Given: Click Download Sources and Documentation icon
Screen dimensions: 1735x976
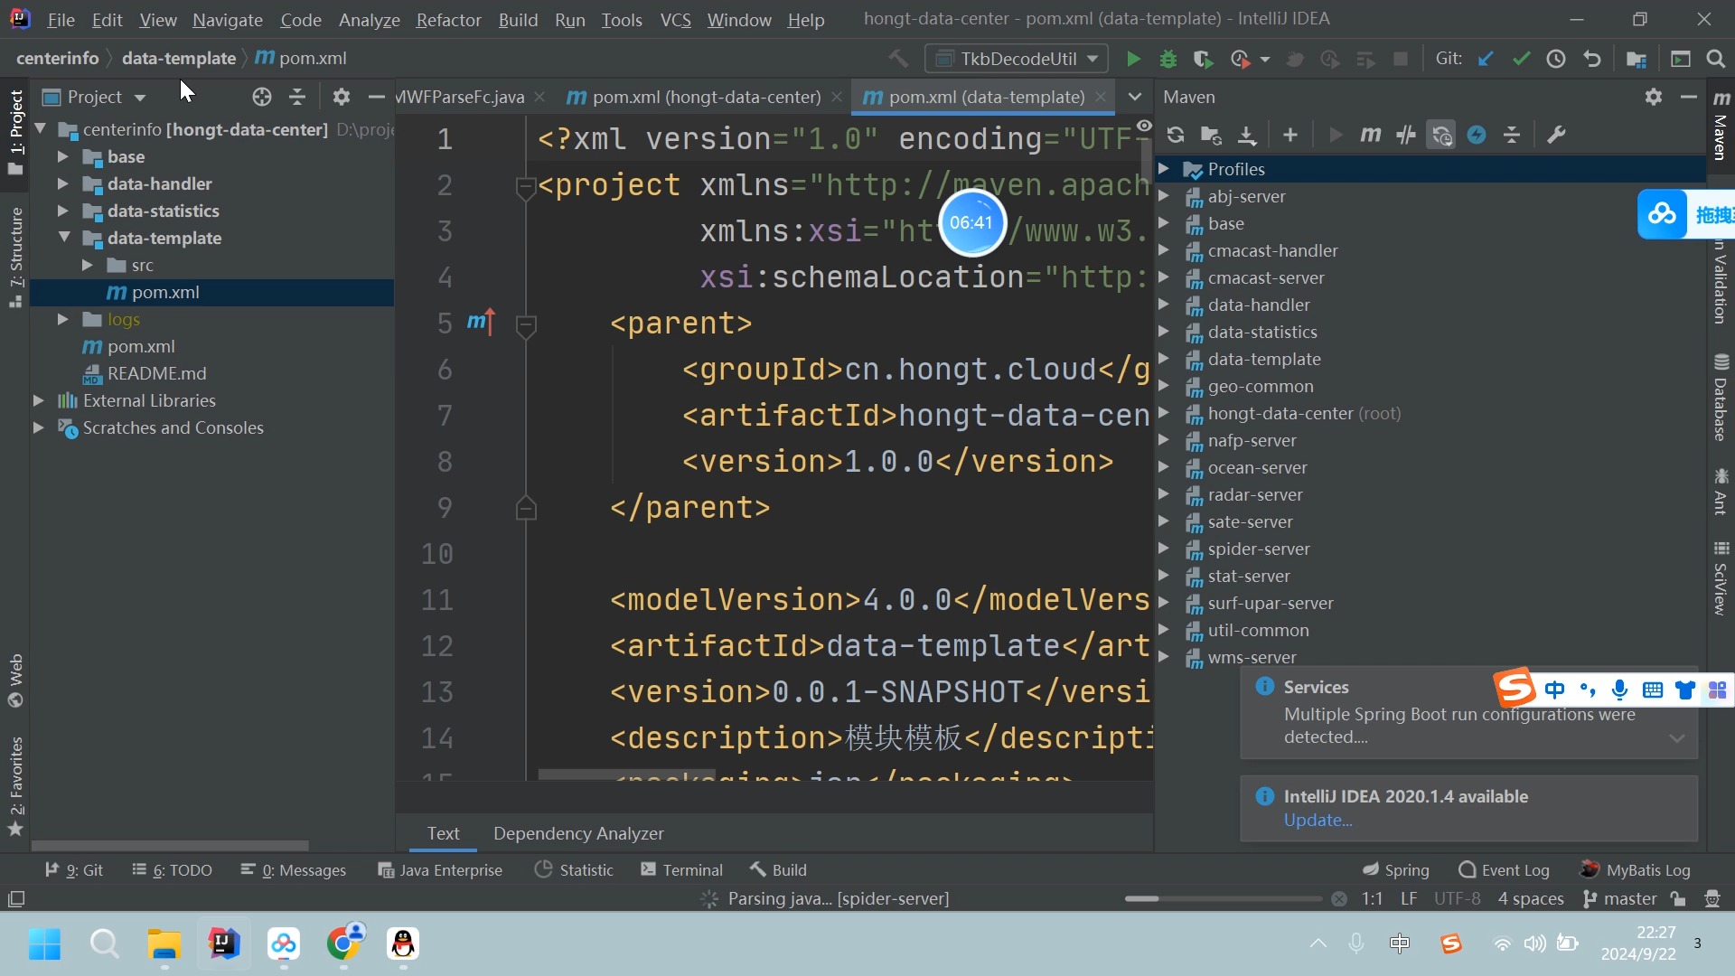Looking at the screenshot, I should coord(1247,136).
